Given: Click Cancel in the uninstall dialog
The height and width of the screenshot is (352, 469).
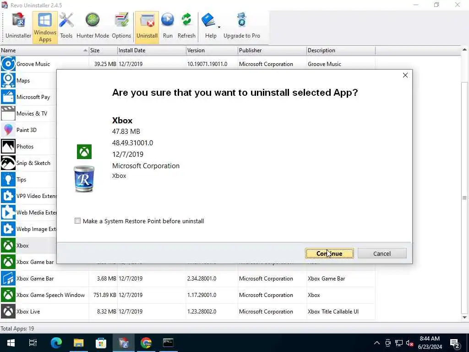Looking at the screenshot, I should coord(382,253).
